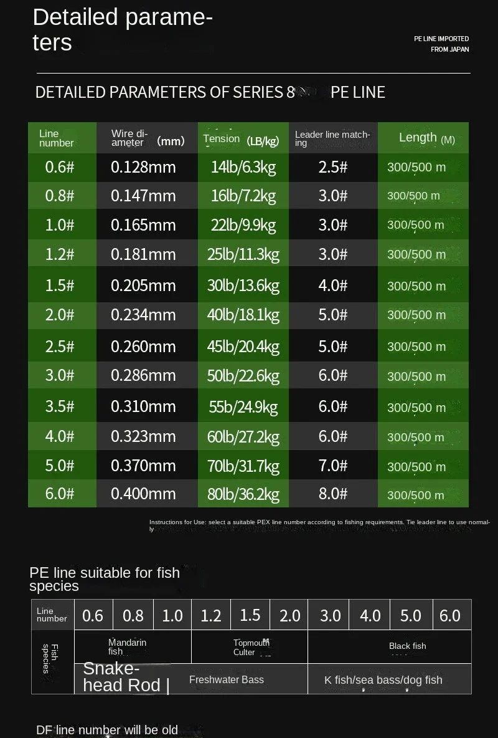Select the 'Black fish' species cell
The image size is (498, 738).
point(408,646)
